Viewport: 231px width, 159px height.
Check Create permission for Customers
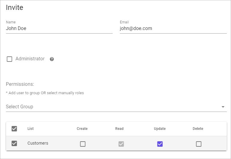83,144
